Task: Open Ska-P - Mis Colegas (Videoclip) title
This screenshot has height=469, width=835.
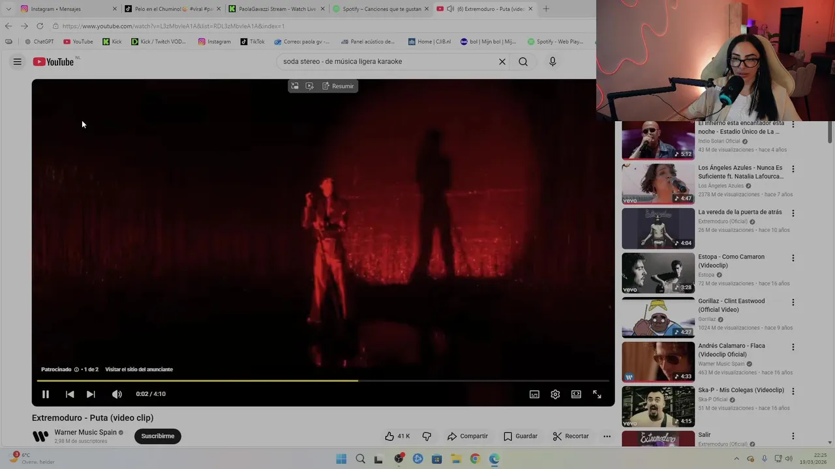Action: tap(741, 390)
